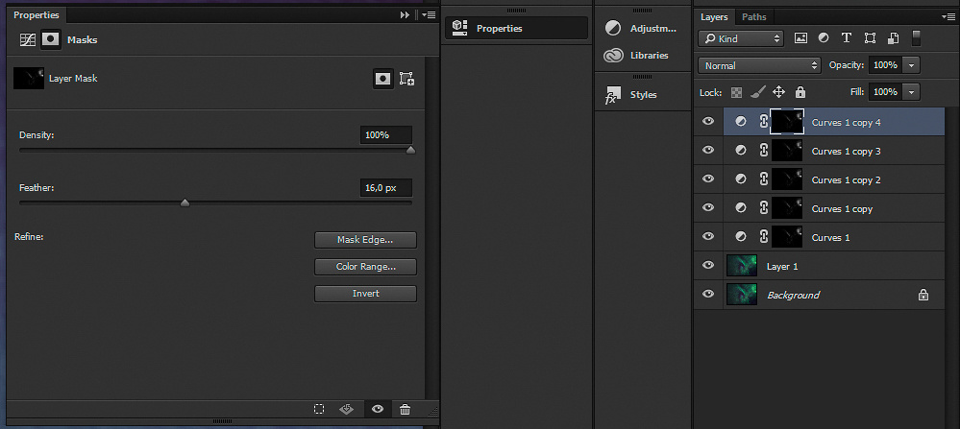
Task: Toggle visibility of Layer 1
Action: click(708, 265)
